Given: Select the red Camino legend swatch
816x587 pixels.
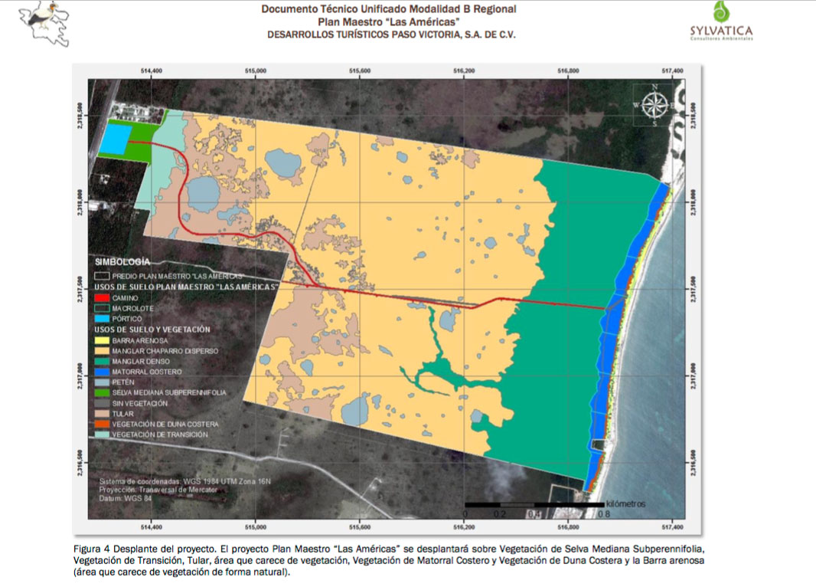Looking at the screenshot, I should point(101,297).
